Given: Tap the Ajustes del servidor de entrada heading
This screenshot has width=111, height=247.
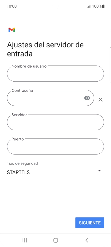Looking at the screenshot, I should [45, 49].
